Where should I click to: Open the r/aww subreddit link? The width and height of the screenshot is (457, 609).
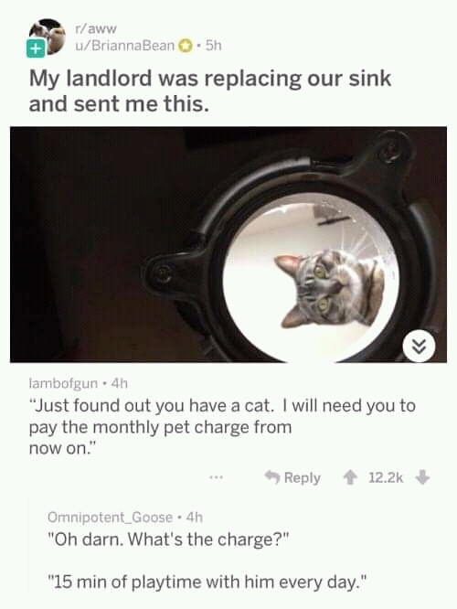[96, 28]
